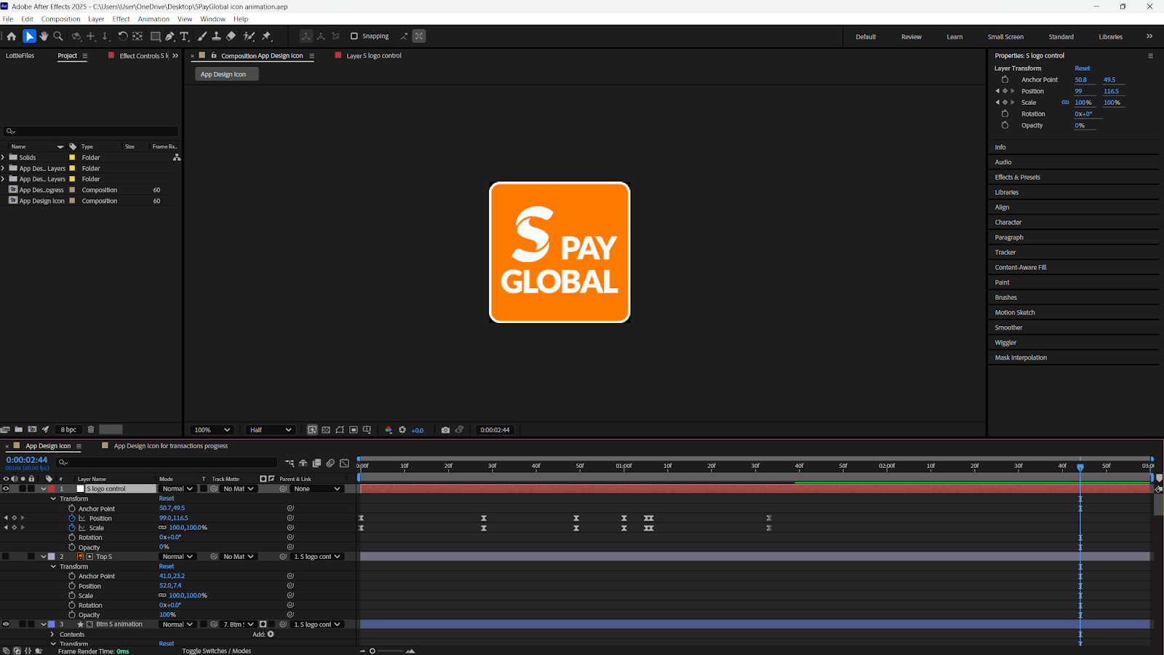Toggle Position stopwatch for S logo control
The image size is (1164, 655).
click(x=72, y=518)
